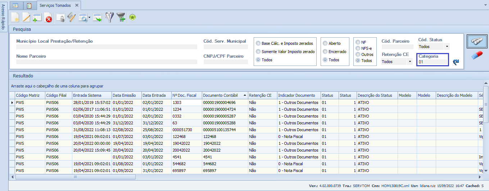Click the Categoria input field
The width and height of the screenshot is (489, 191).
[x=433, y=62]
